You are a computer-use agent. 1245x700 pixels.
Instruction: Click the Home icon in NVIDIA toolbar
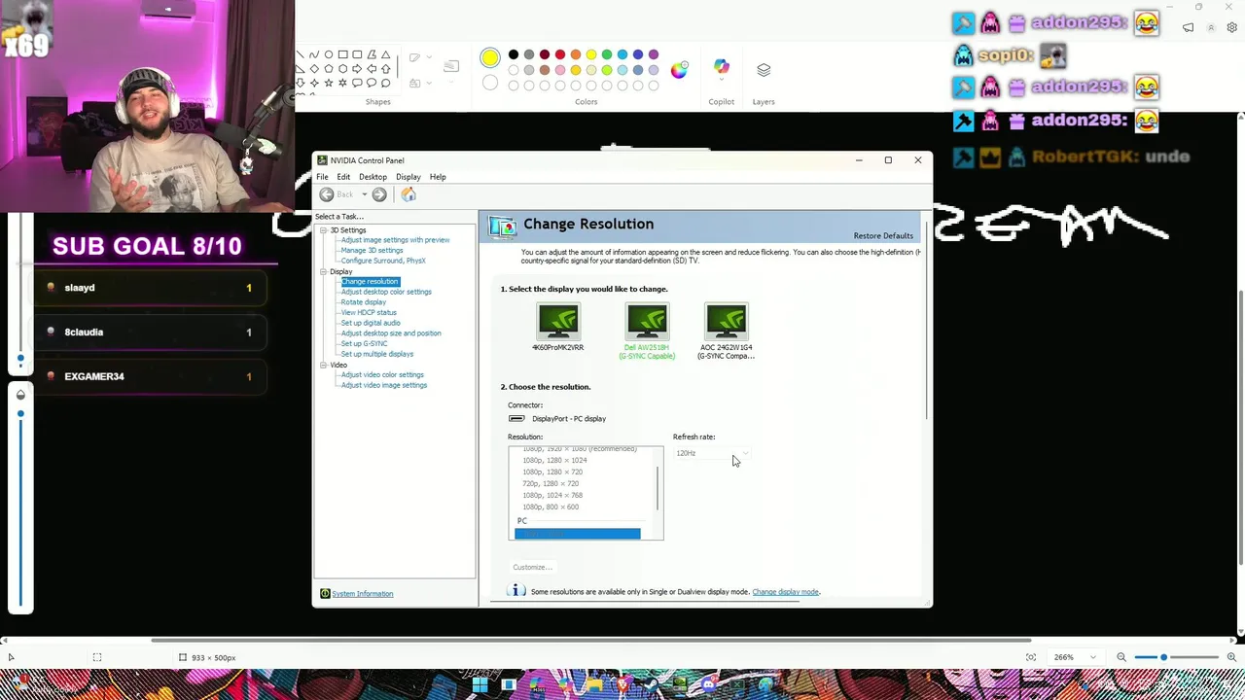409,194
